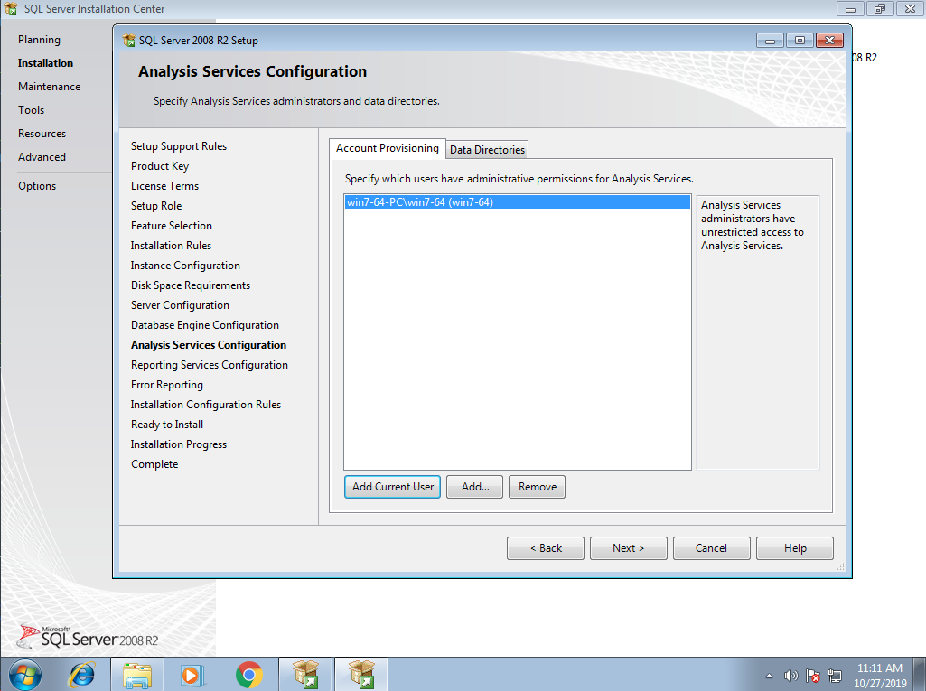Image resolution: width=926 pixels, height=691 pixels.
Task: Open Maintenance in Installation Center sidebar
Action: (49, 87)
